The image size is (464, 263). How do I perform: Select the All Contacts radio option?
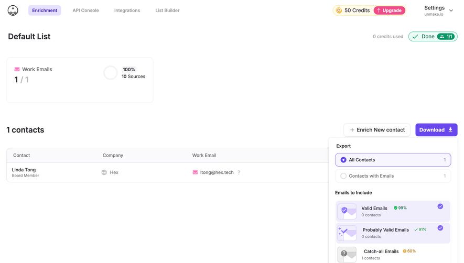click(x=393, y=160)
